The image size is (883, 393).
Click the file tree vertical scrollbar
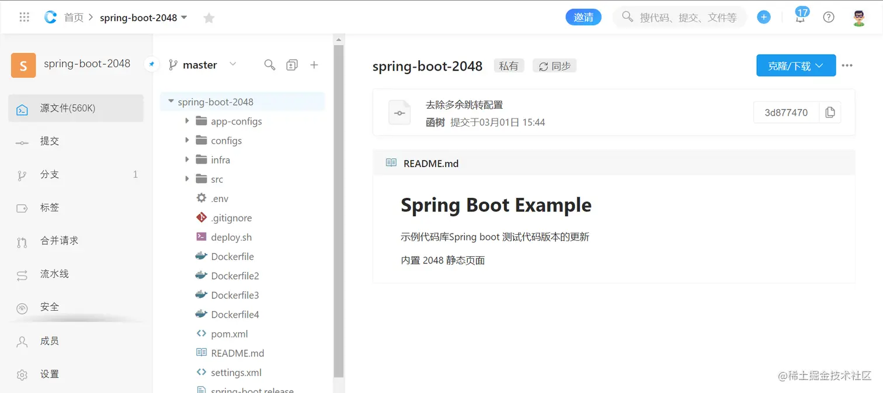click(x=338, y=210)
